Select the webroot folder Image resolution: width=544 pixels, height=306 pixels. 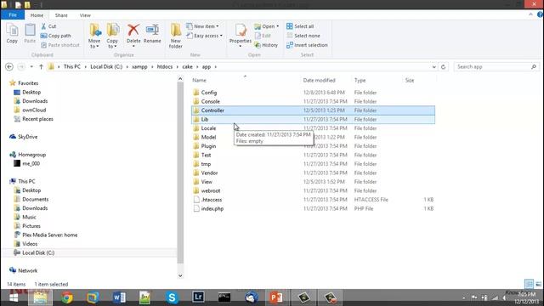211,190
